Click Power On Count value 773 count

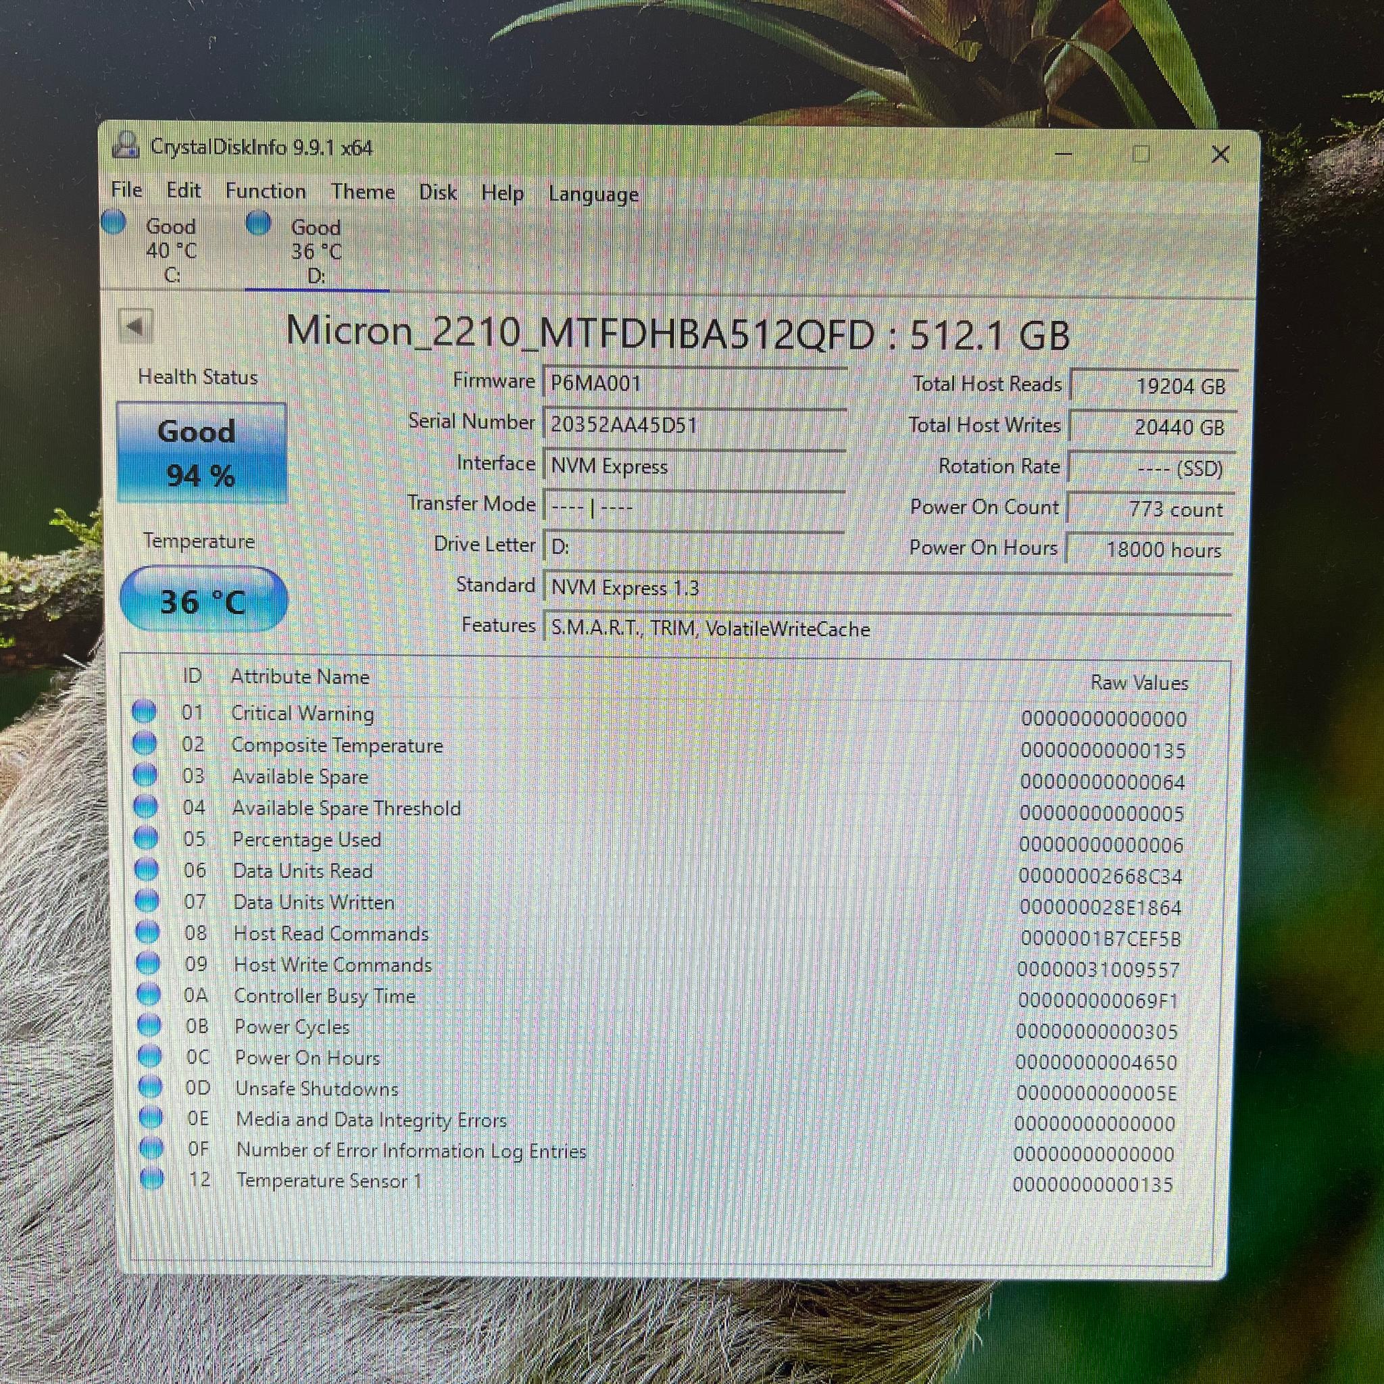click(1150, 510)
